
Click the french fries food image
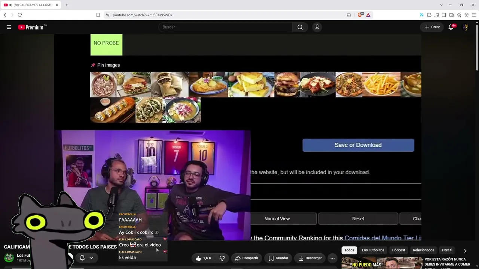pos(381,84)
